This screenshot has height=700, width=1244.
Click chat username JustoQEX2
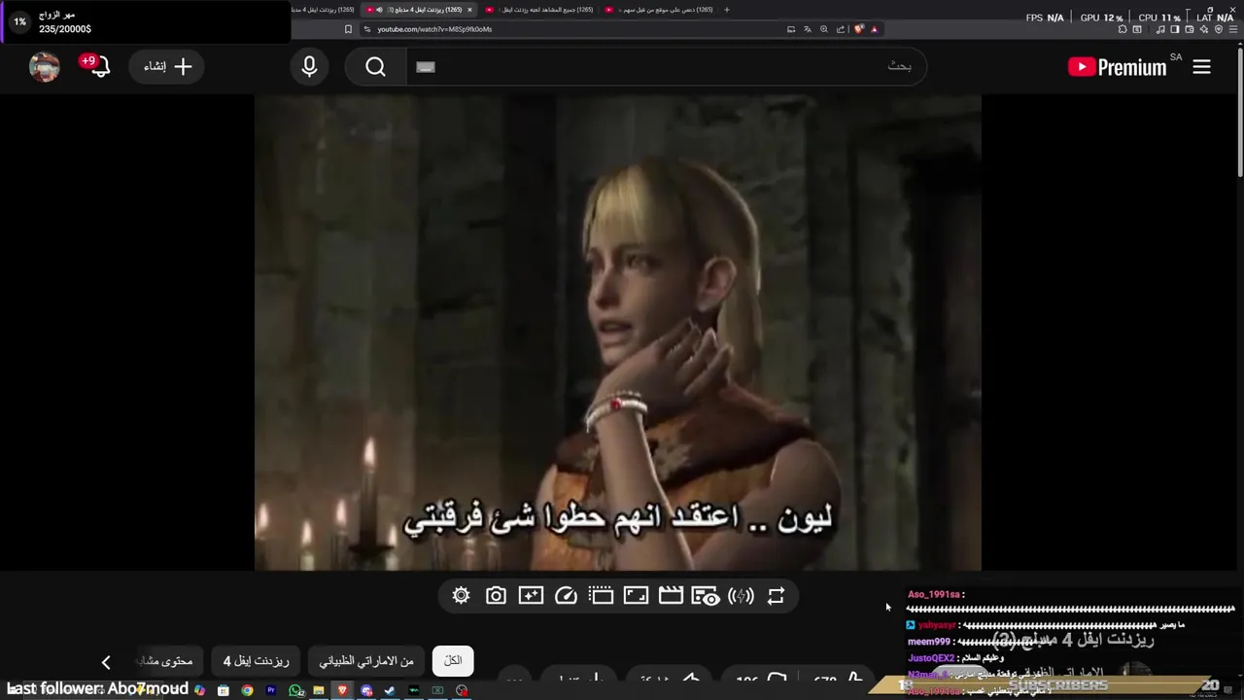(x=931, y=658)
